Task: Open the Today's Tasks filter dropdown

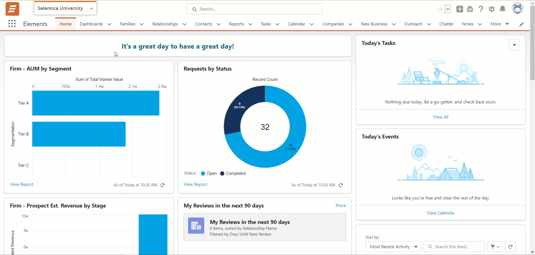Action: click(514, 45)
